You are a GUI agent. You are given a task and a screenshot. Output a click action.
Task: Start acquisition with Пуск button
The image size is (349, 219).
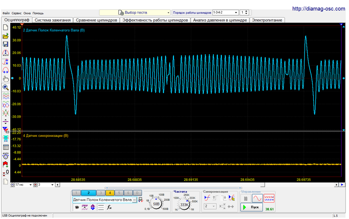pos(252,207)
